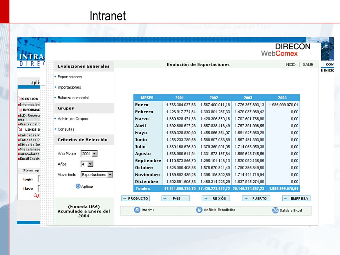Viewport: 340px width, 255px height.
Task: Open the Año Pivote dropdown showing 2004
Action: click(89, 153)
